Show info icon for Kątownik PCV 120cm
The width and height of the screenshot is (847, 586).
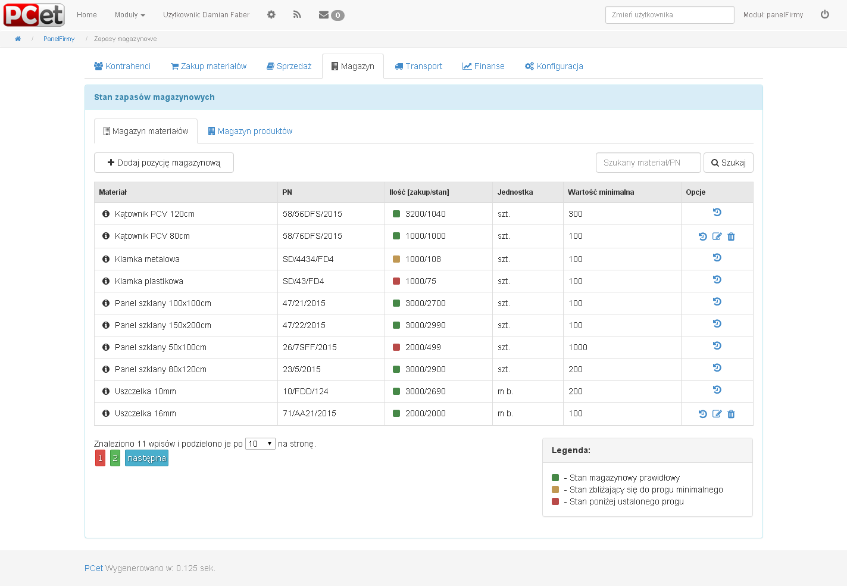point(106,214)
